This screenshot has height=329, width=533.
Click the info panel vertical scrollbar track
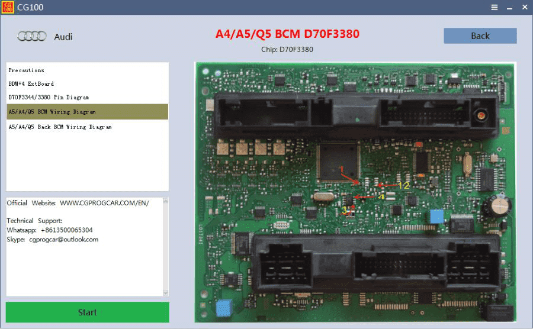(x=166, y=247)
